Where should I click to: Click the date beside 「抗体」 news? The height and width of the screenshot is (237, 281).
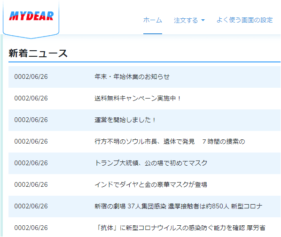click(x=31, y=228)
